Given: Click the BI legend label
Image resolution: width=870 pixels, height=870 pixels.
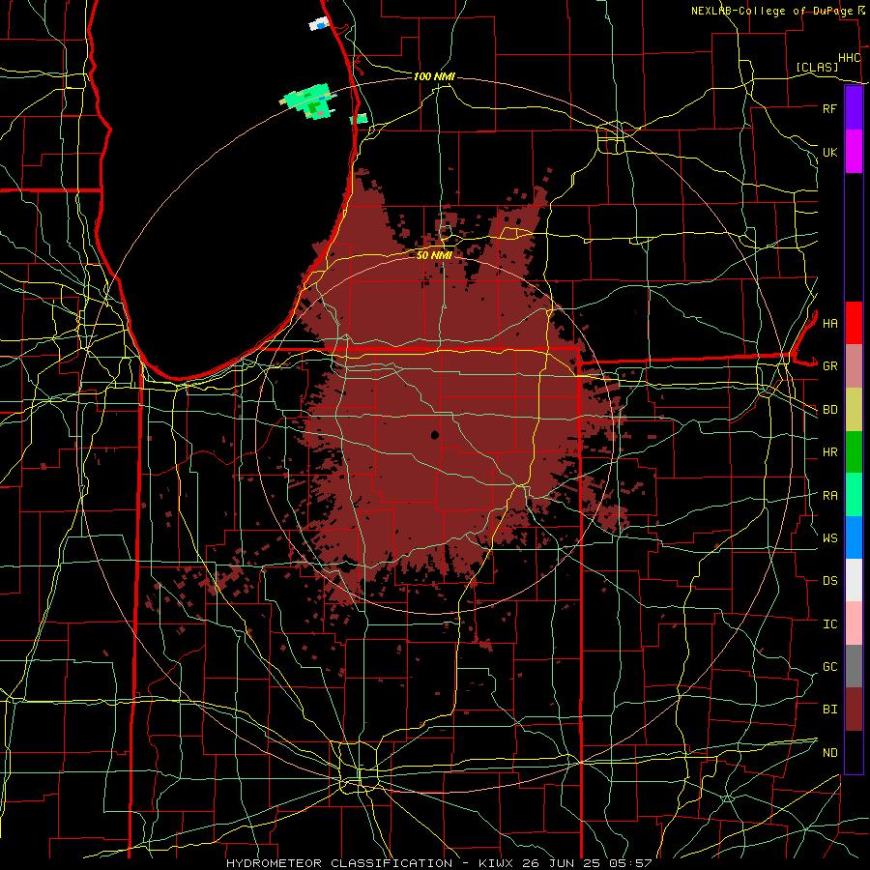Looking at the screenshot, I should click(829, 710).
